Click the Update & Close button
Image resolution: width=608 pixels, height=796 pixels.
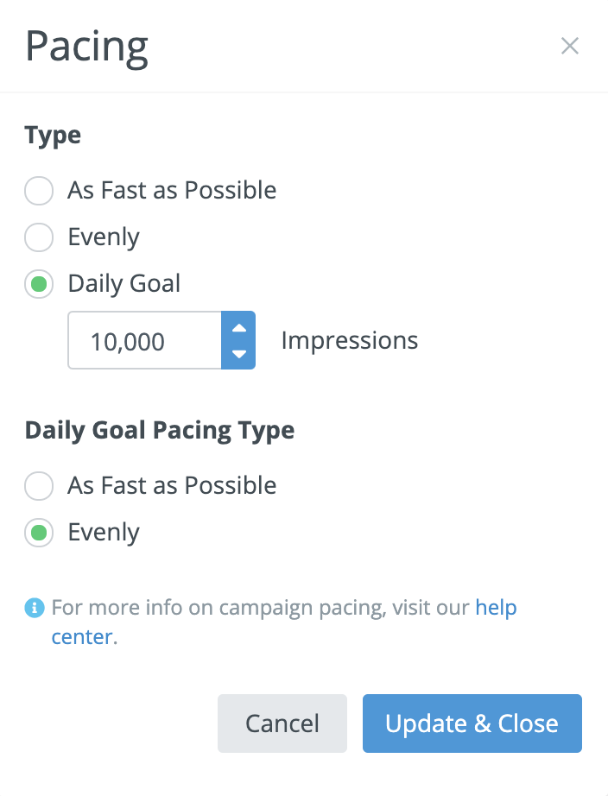(472, 723)
